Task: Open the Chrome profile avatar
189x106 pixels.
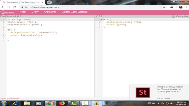Action: click(x=180, y=7)
